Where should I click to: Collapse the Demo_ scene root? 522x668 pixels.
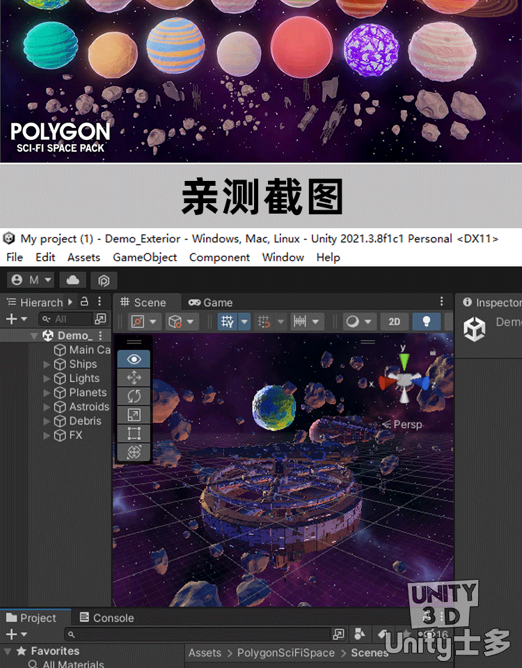point(34,335)
